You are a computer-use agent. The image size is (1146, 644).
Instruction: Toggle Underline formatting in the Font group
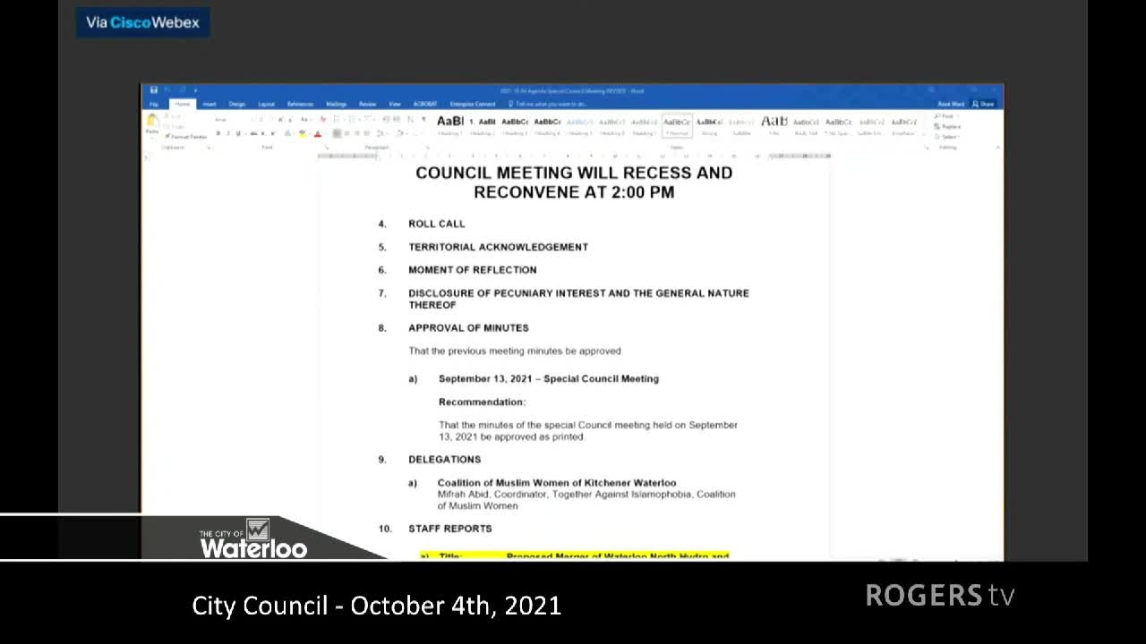pos(238,133)
